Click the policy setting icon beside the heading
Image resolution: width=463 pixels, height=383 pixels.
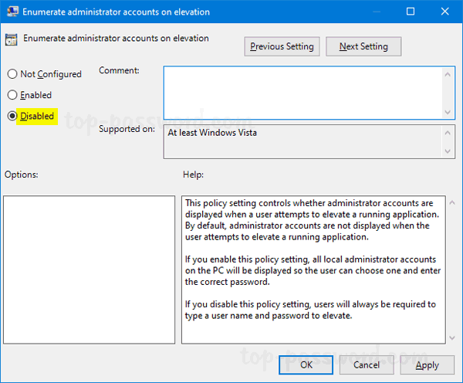(12, 39)
